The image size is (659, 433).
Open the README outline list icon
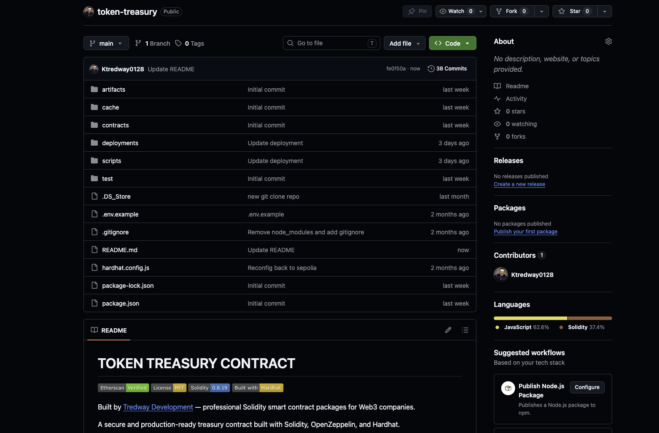coord(465,330)
